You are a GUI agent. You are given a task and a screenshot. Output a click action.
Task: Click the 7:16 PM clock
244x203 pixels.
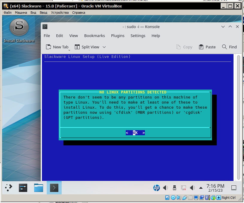pos(215,186)
